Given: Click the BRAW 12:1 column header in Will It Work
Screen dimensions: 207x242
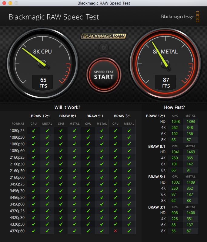Looking at the screenshot, I should (40, 116).
